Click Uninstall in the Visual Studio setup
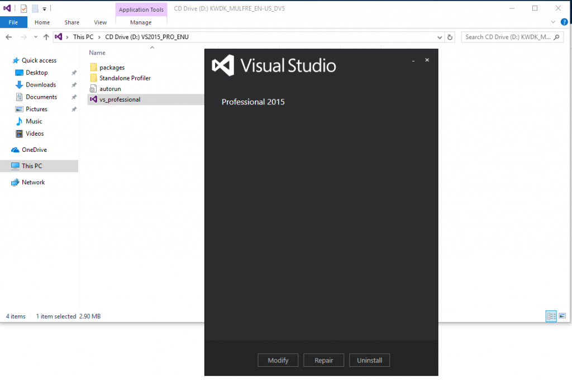The width and height of the screenshot is (572, 383). click(369, 360)
